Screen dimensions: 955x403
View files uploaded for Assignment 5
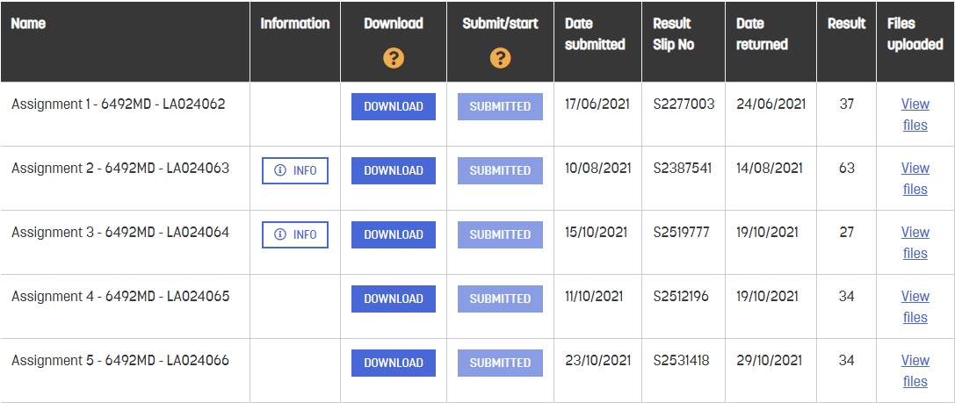(x=915, y=371)
